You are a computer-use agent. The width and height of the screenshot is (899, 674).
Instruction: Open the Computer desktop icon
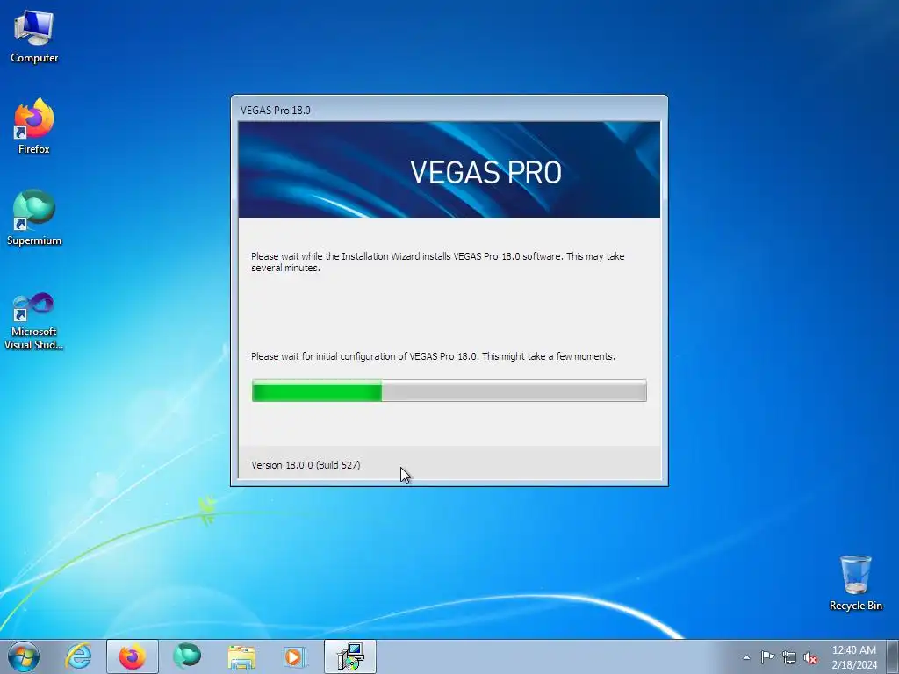pos(34,37)
